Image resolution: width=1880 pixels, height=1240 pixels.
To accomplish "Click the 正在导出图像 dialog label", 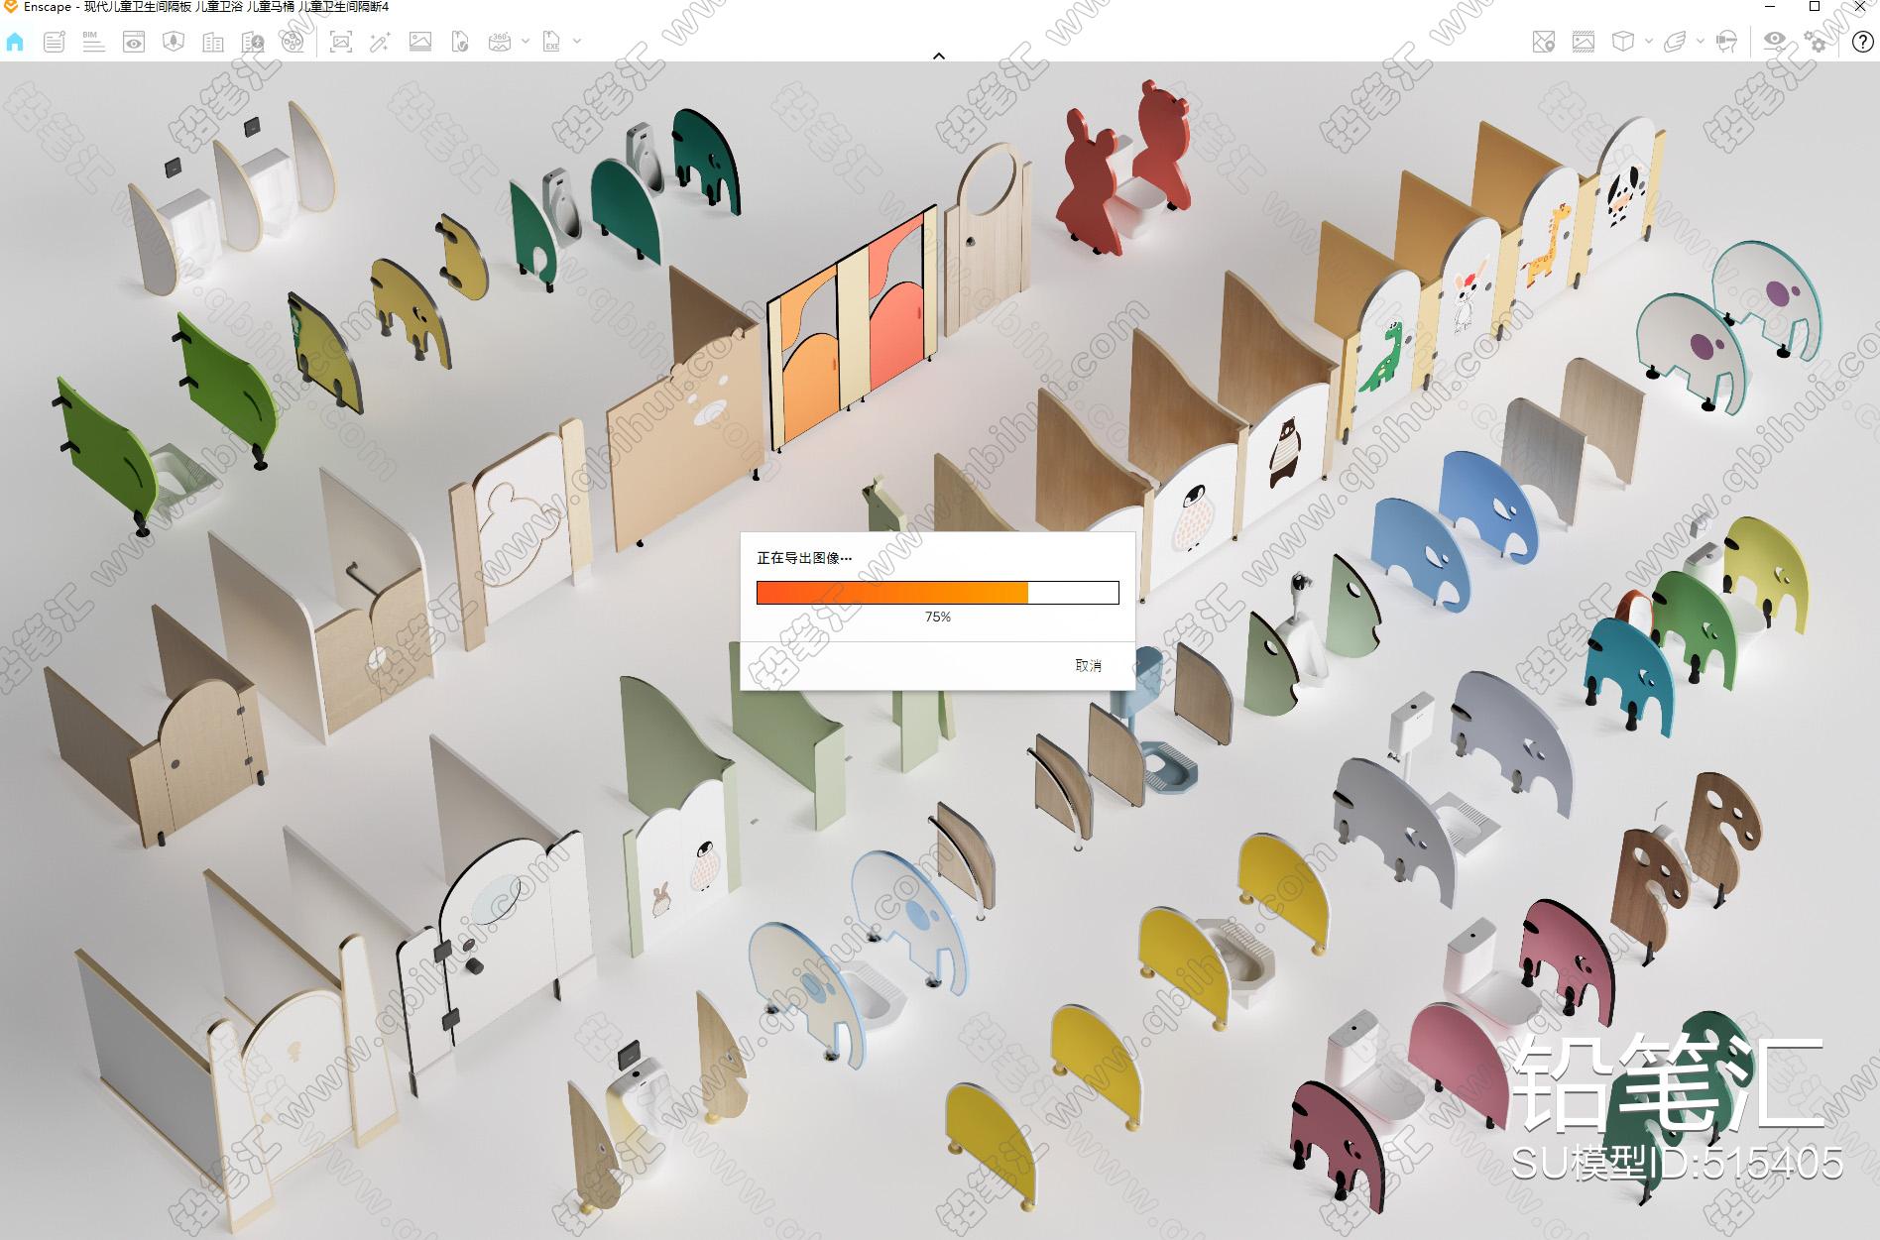I will coord(804,558).
